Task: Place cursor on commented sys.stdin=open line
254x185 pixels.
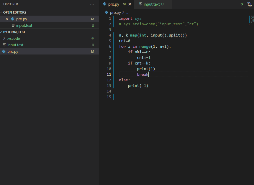Action: point(158,24)
